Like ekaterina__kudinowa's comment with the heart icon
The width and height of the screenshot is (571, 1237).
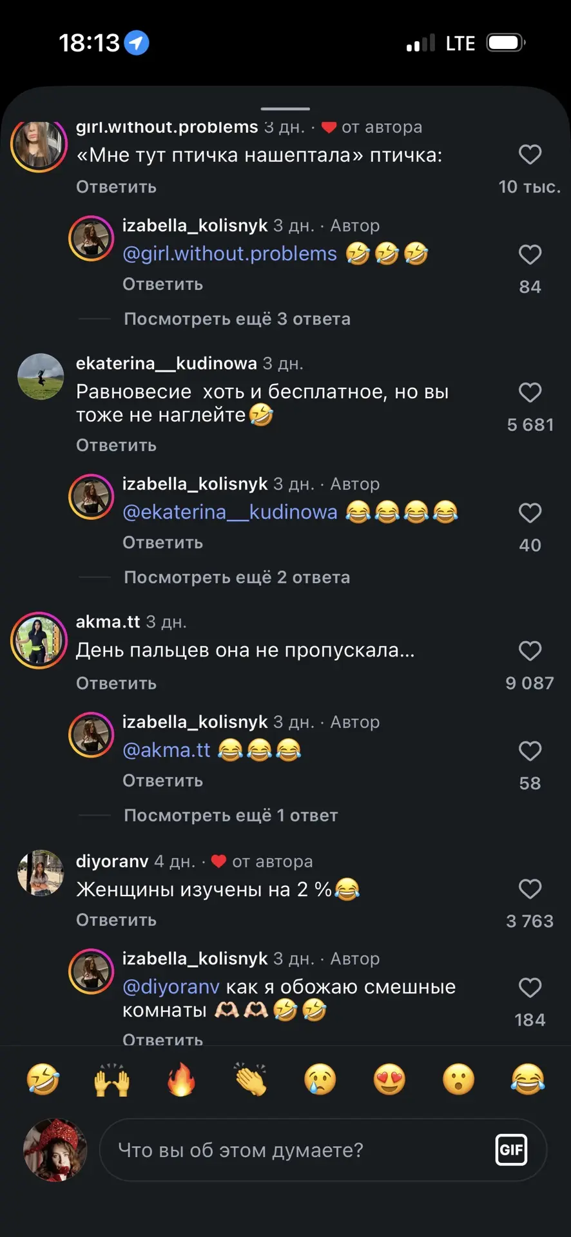[x=530, y=392]
